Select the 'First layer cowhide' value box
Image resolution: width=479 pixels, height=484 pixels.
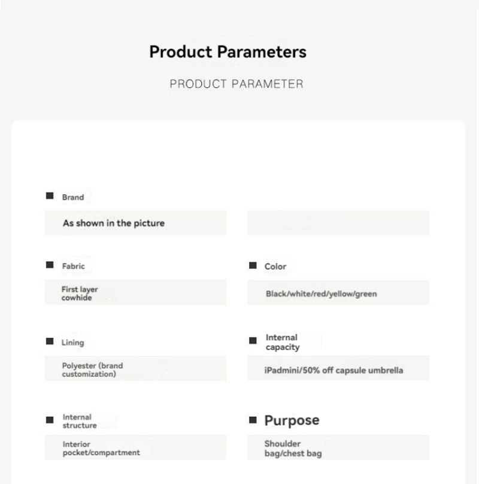[135, 292]
